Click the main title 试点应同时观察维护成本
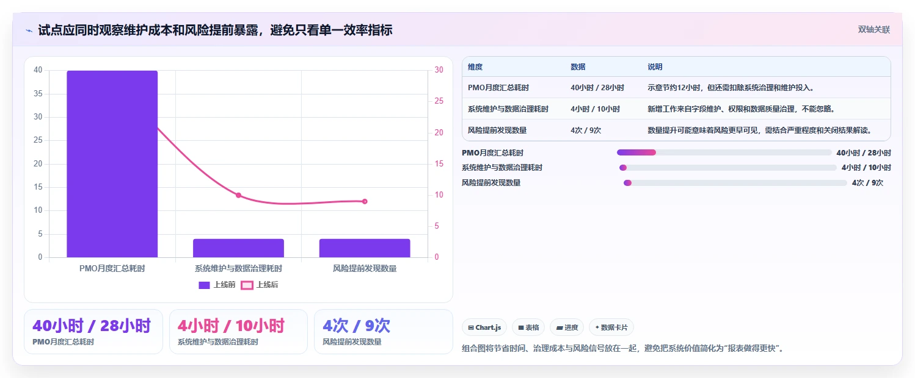Viewport: 915px width, 378px height. (x=215, y=30)
